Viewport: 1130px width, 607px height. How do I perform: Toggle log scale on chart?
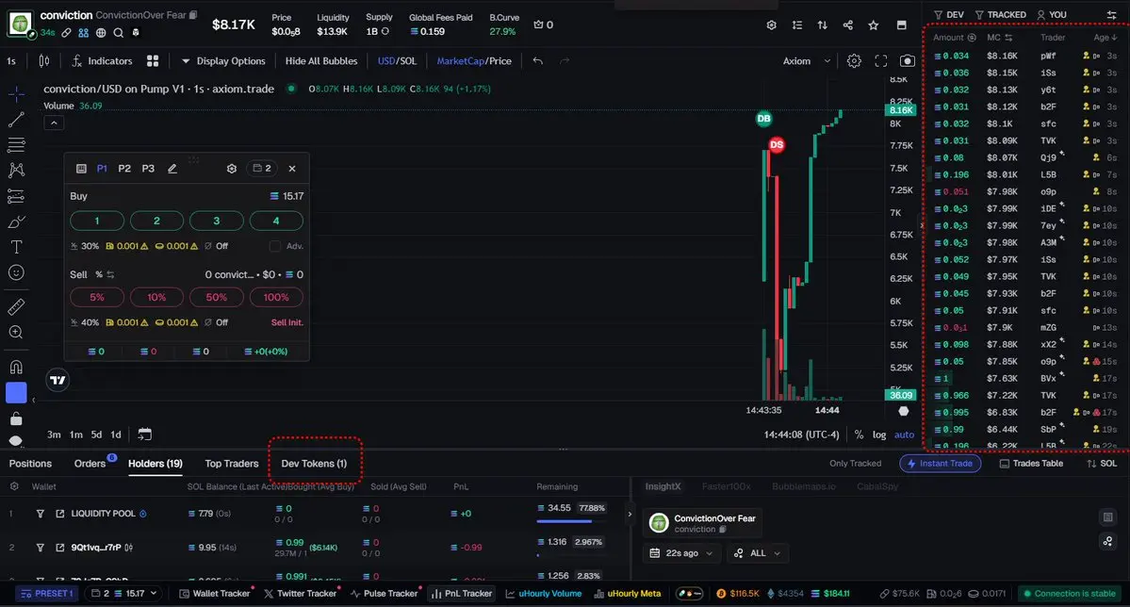click(879, 435)
